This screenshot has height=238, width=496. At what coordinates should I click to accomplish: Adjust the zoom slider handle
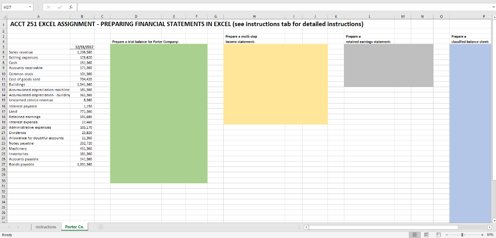(x=463, y=235)
